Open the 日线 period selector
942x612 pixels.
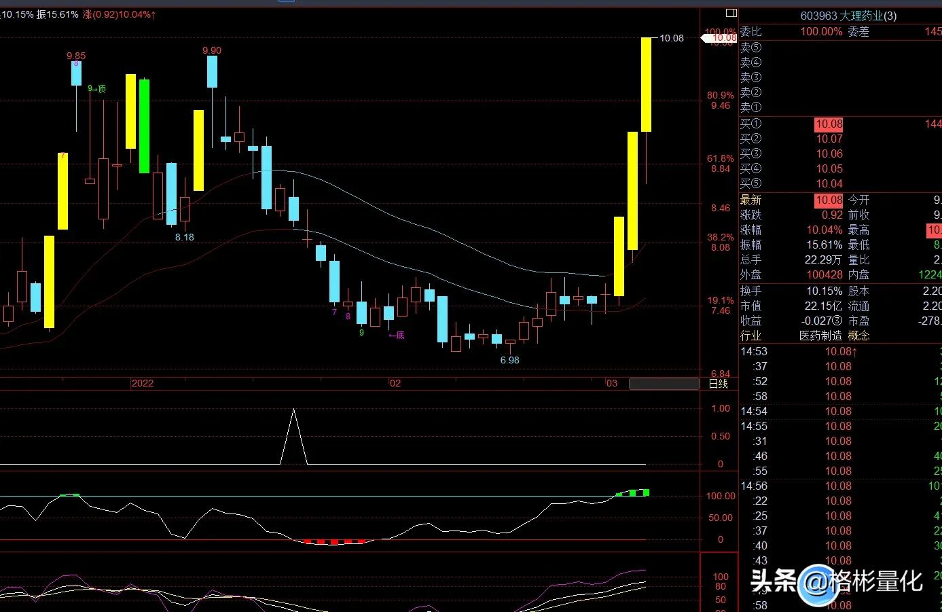pos(718,384)
